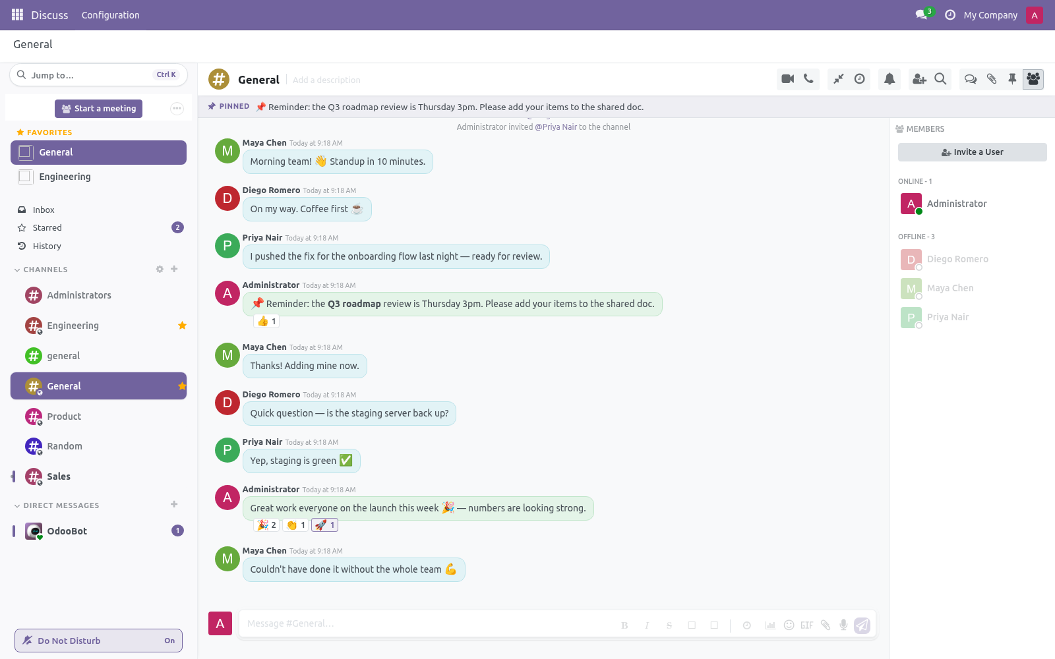Open the attachments panel from the header paperclip
The height and width of the screenshot is (659, 1055).
point(992,79)
